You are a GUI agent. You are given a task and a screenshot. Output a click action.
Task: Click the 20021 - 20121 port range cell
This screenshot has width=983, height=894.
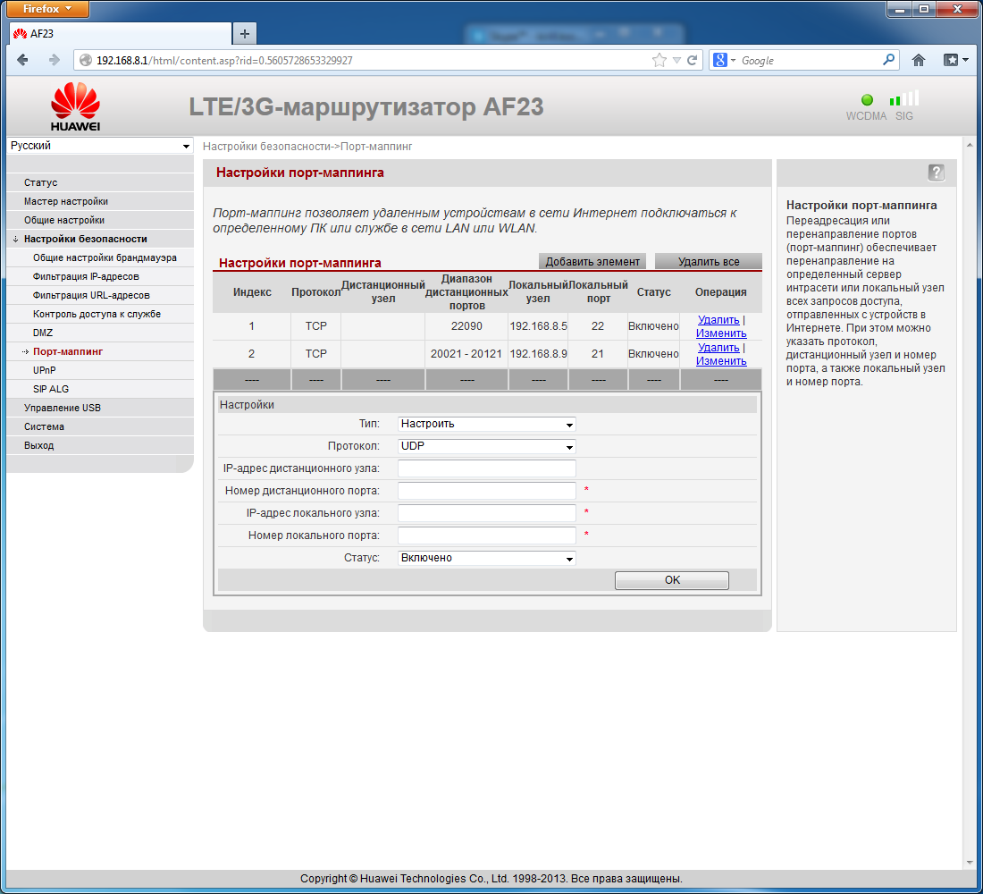click(466, 354)
